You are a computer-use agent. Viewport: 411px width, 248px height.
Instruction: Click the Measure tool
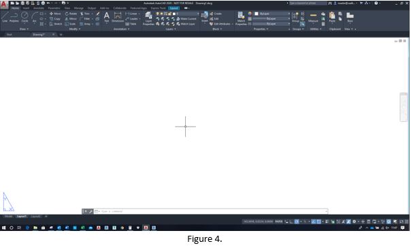(313, 17)
